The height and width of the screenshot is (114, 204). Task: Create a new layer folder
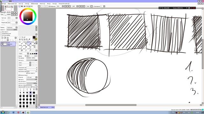click(8, 38)
